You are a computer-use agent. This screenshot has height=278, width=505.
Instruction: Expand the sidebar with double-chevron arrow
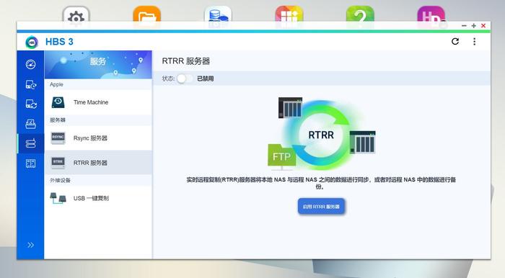(30, 245)
